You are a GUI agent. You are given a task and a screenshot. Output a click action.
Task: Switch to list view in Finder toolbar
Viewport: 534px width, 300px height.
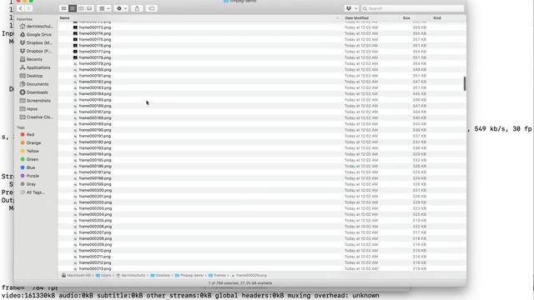tap(73, 8)
